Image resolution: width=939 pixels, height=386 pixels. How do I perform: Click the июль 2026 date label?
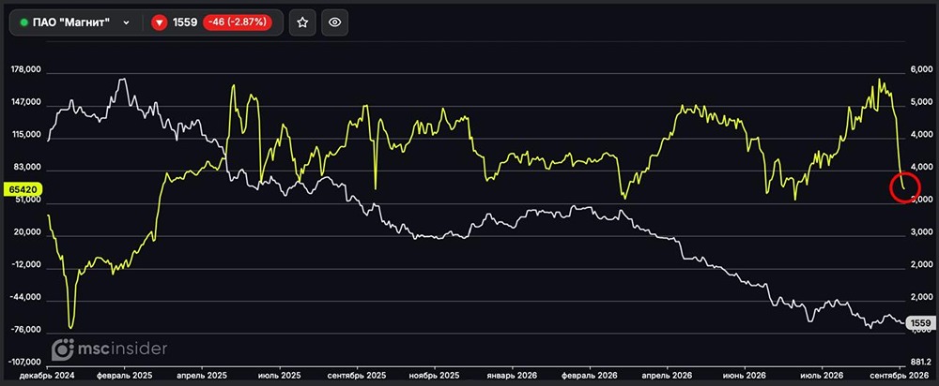[x=823, y=376]
